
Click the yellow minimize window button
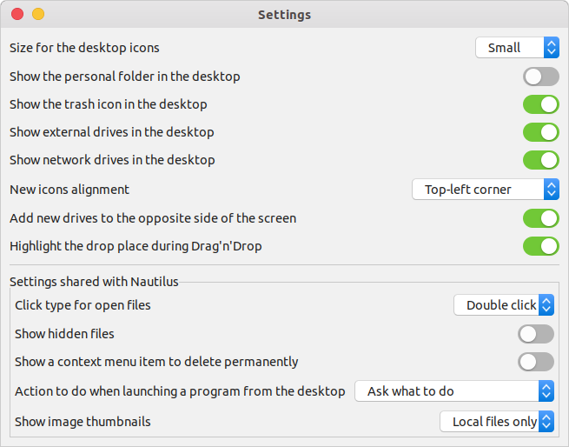pyautogui.click(x=38, y=14)
